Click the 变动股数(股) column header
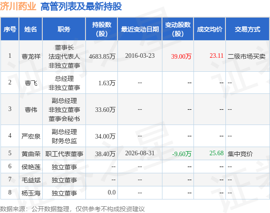The height and width of the screenshot is (213, 270). click(178, 29)
